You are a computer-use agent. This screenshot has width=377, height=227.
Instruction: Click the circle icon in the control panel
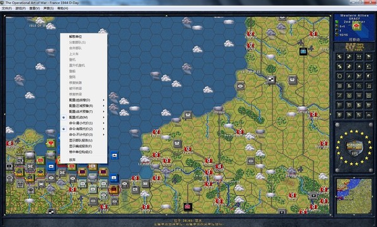coord(339,76)
